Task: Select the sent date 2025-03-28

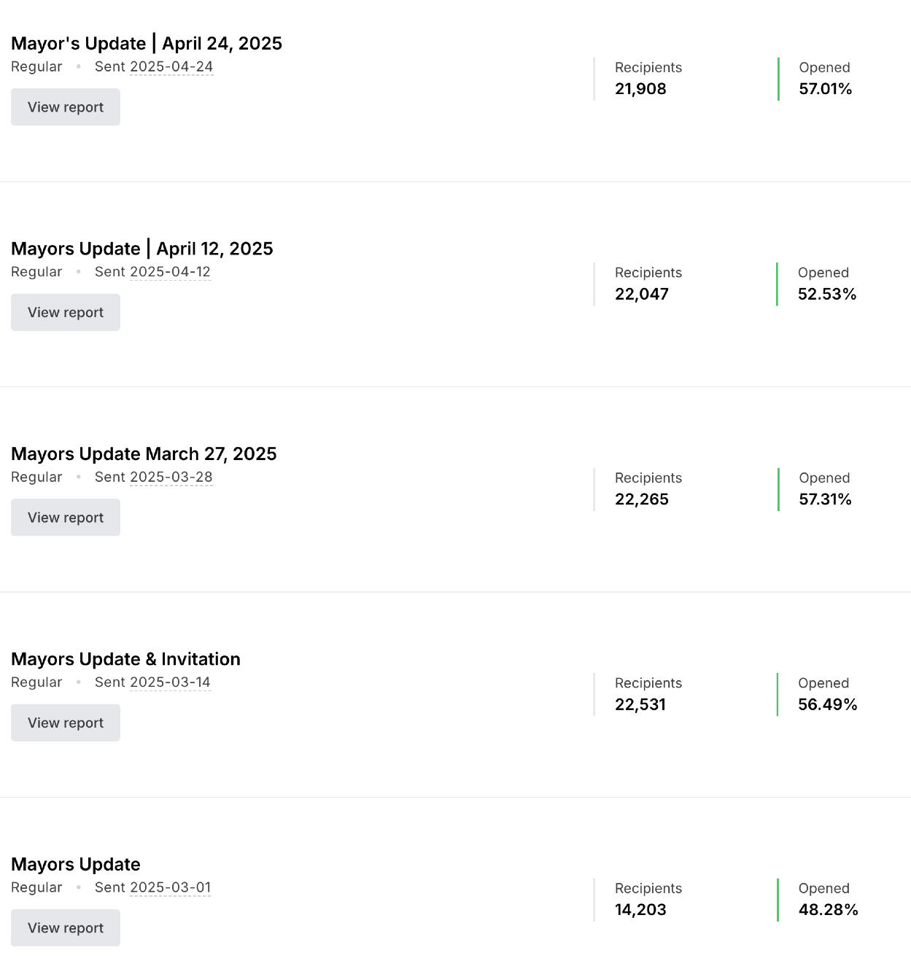Action: pos(171,478)
